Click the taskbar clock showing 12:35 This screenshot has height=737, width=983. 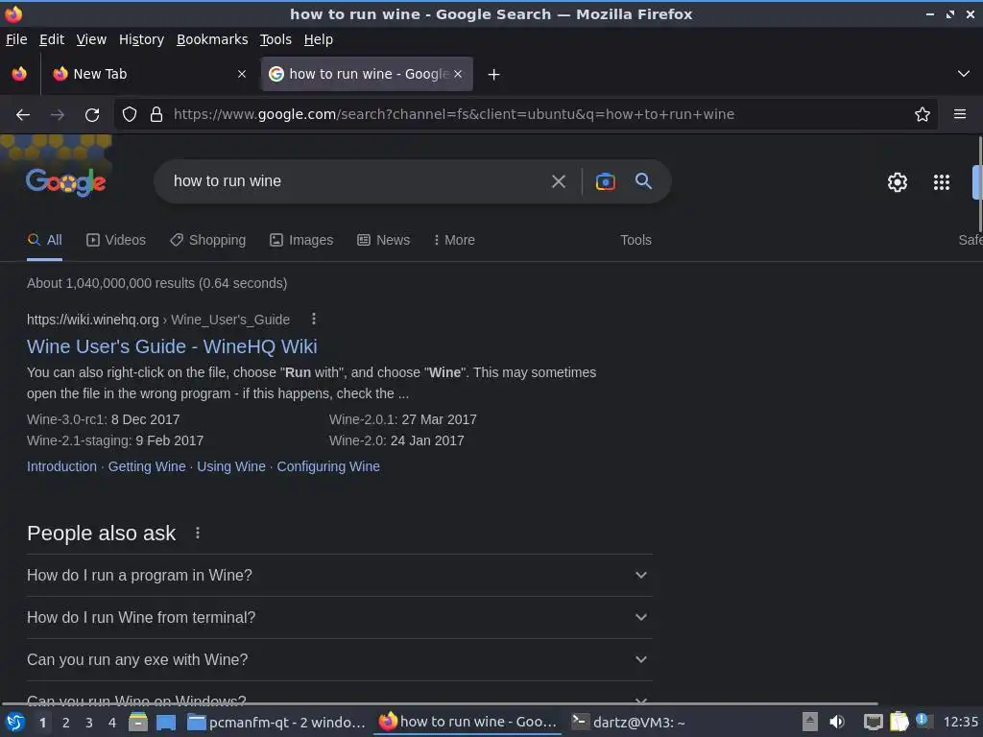pos(960,723)
